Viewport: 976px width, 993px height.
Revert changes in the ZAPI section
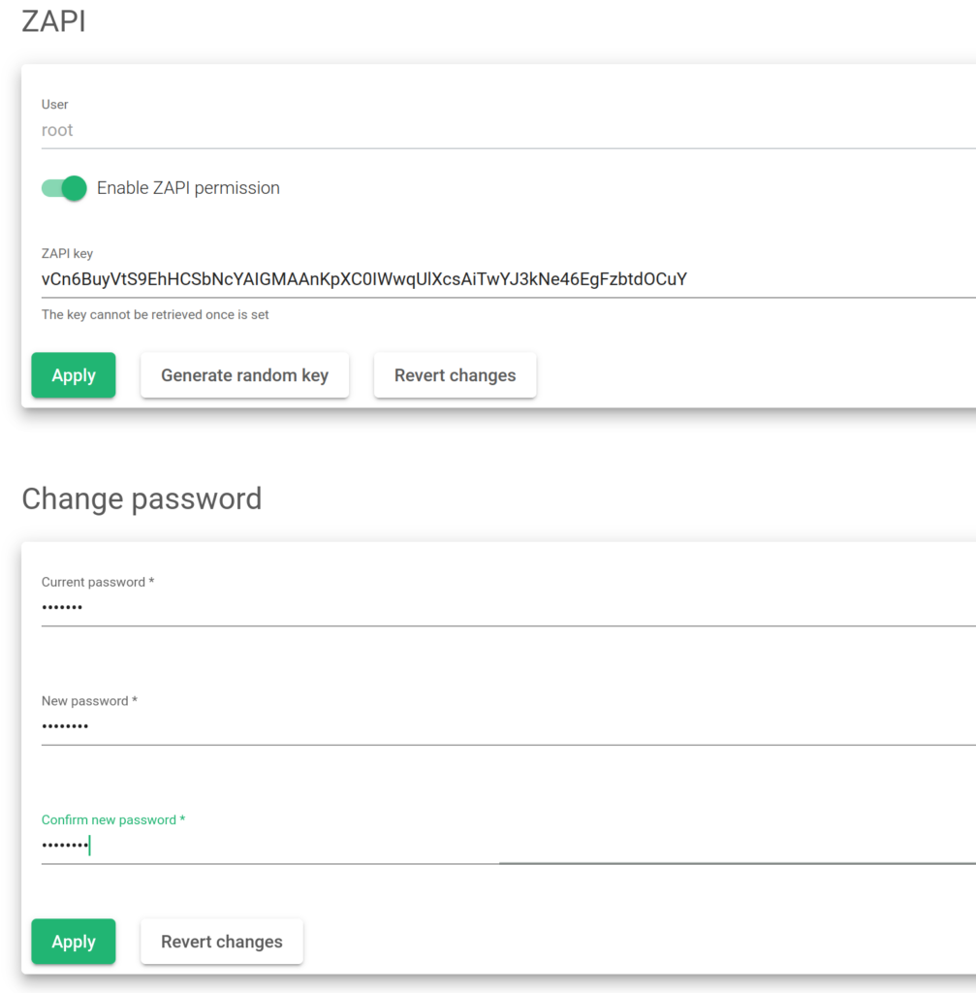pos(456,375)
